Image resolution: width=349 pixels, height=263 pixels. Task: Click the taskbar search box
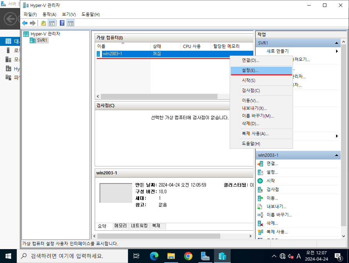[72, 256]
